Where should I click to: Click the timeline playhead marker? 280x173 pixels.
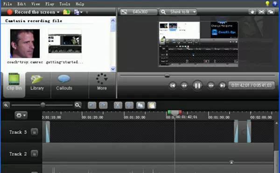175,113
